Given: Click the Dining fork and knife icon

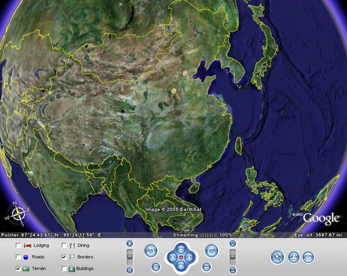Looking at the screenshot, I should click(72, 245).
